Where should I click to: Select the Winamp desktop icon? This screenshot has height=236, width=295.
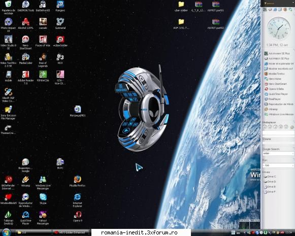click(x=25, y=181)
